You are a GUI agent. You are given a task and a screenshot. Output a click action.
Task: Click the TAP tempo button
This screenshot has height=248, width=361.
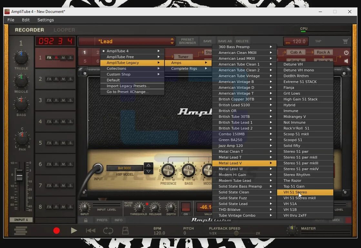318,41
